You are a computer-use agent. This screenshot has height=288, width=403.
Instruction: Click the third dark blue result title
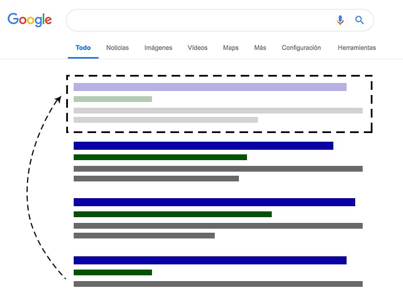[x=210, y=260]
